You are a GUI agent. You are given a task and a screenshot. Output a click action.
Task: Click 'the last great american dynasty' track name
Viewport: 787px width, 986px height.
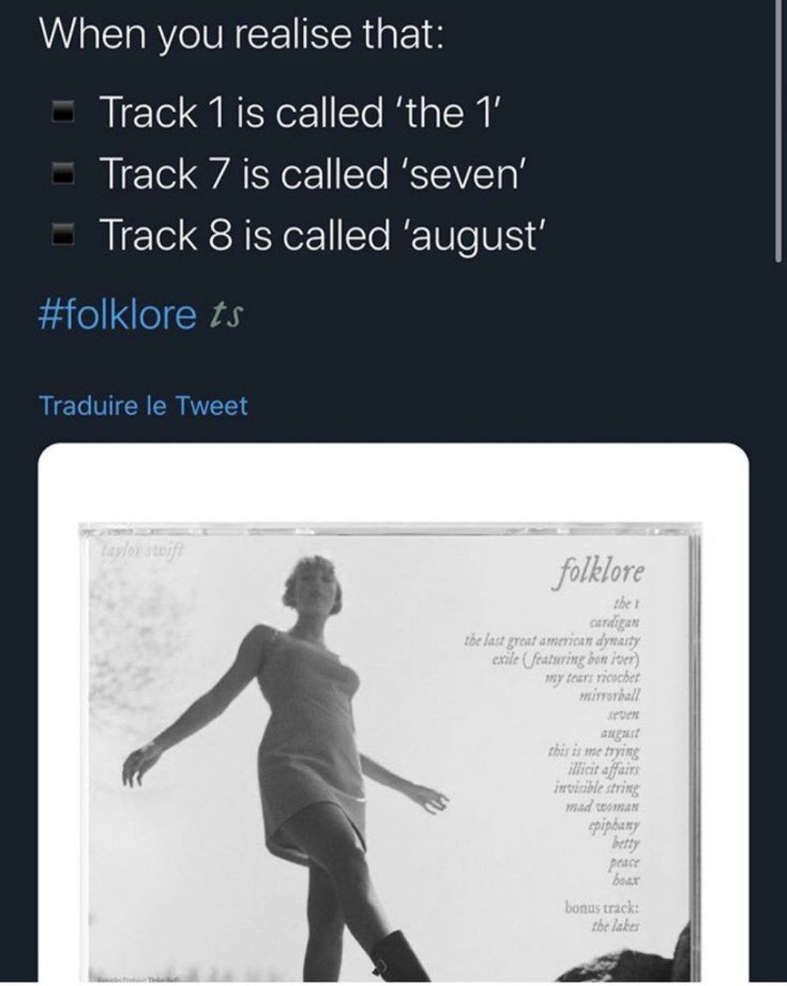(x=552, y=639)
